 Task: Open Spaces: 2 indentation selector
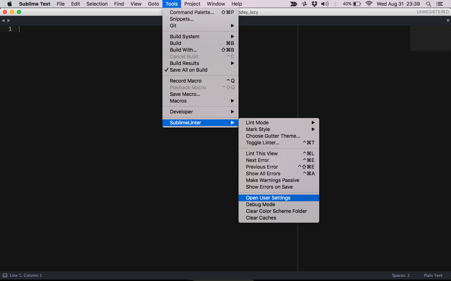(x=401, y=275)
